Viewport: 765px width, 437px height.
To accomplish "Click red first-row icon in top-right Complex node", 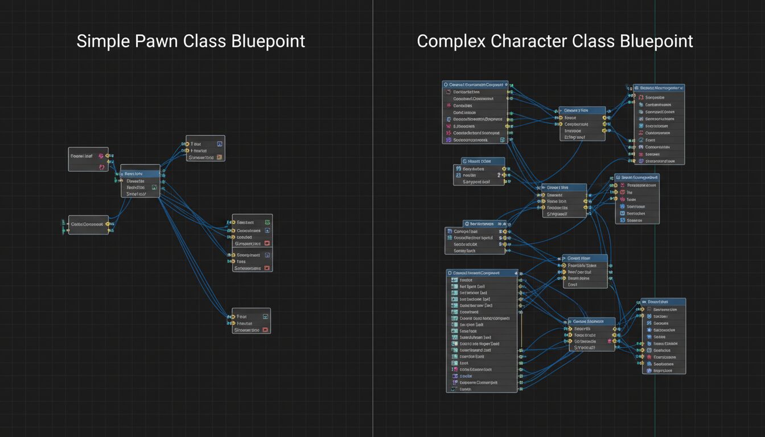I will pyautogui.click(x=641, y=97).
